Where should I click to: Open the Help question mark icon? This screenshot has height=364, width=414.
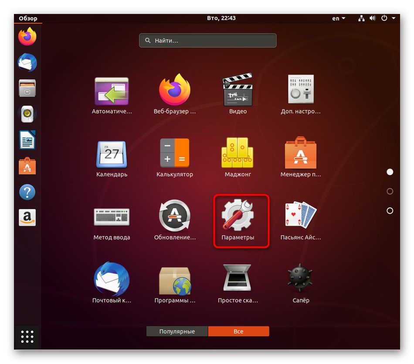point(27,192)
